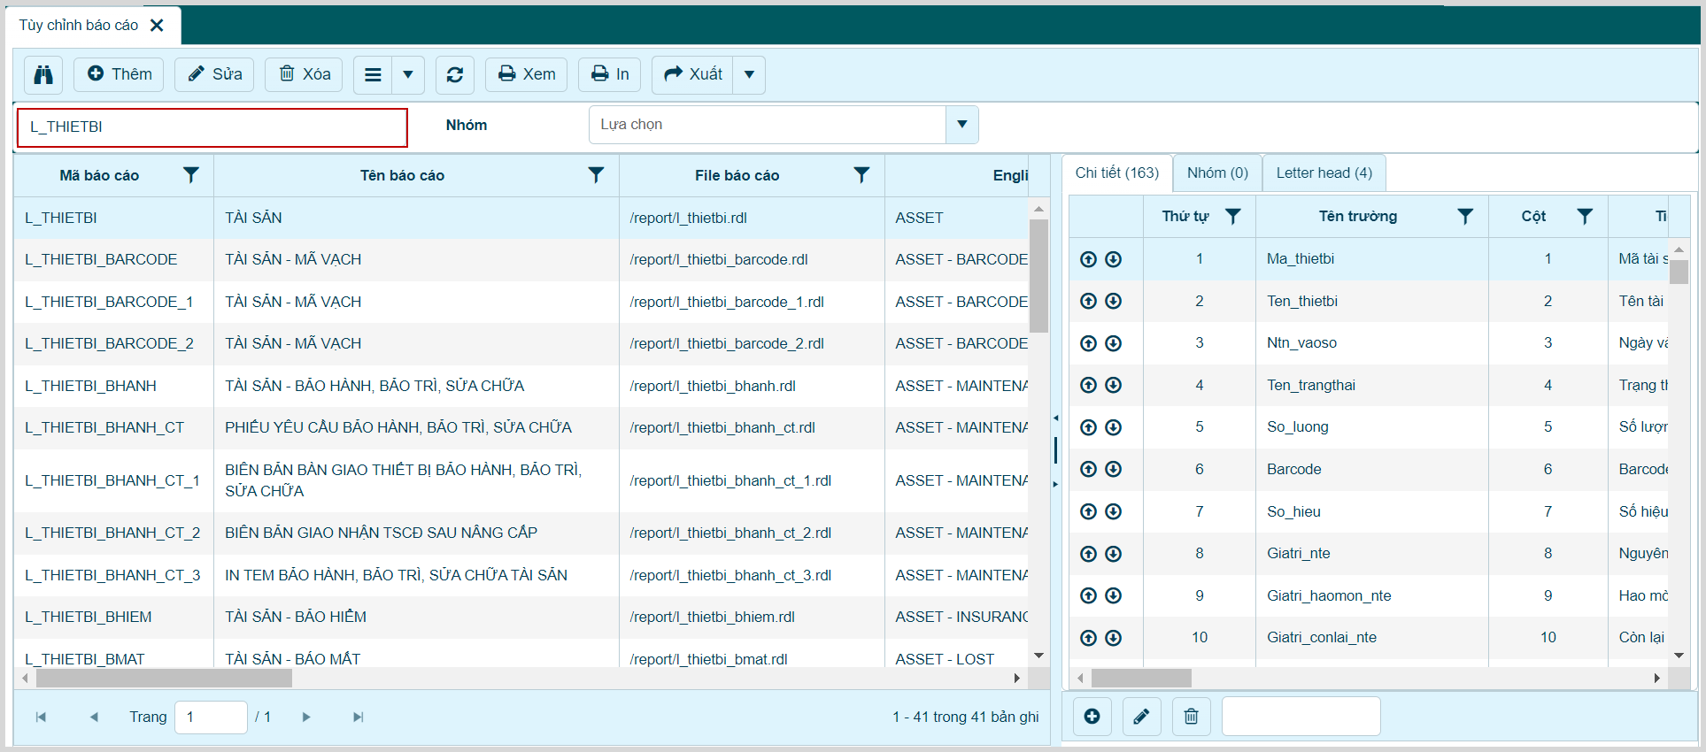
Task: Click the add detail plus button
Action: click(1092, 717)
